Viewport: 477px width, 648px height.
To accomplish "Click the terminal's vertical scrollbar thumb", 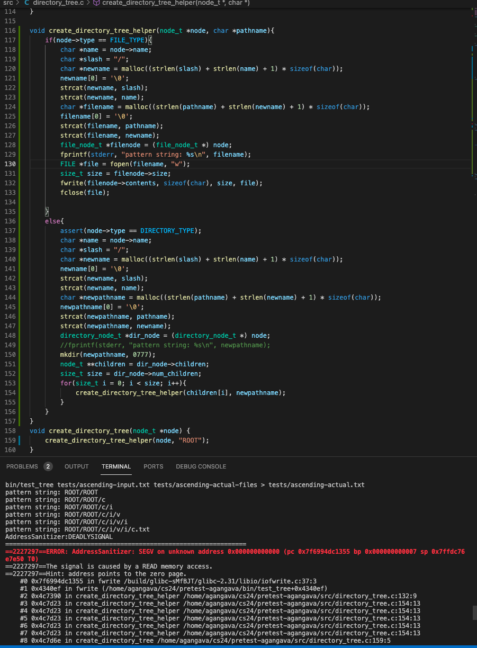I will point(474,613).
